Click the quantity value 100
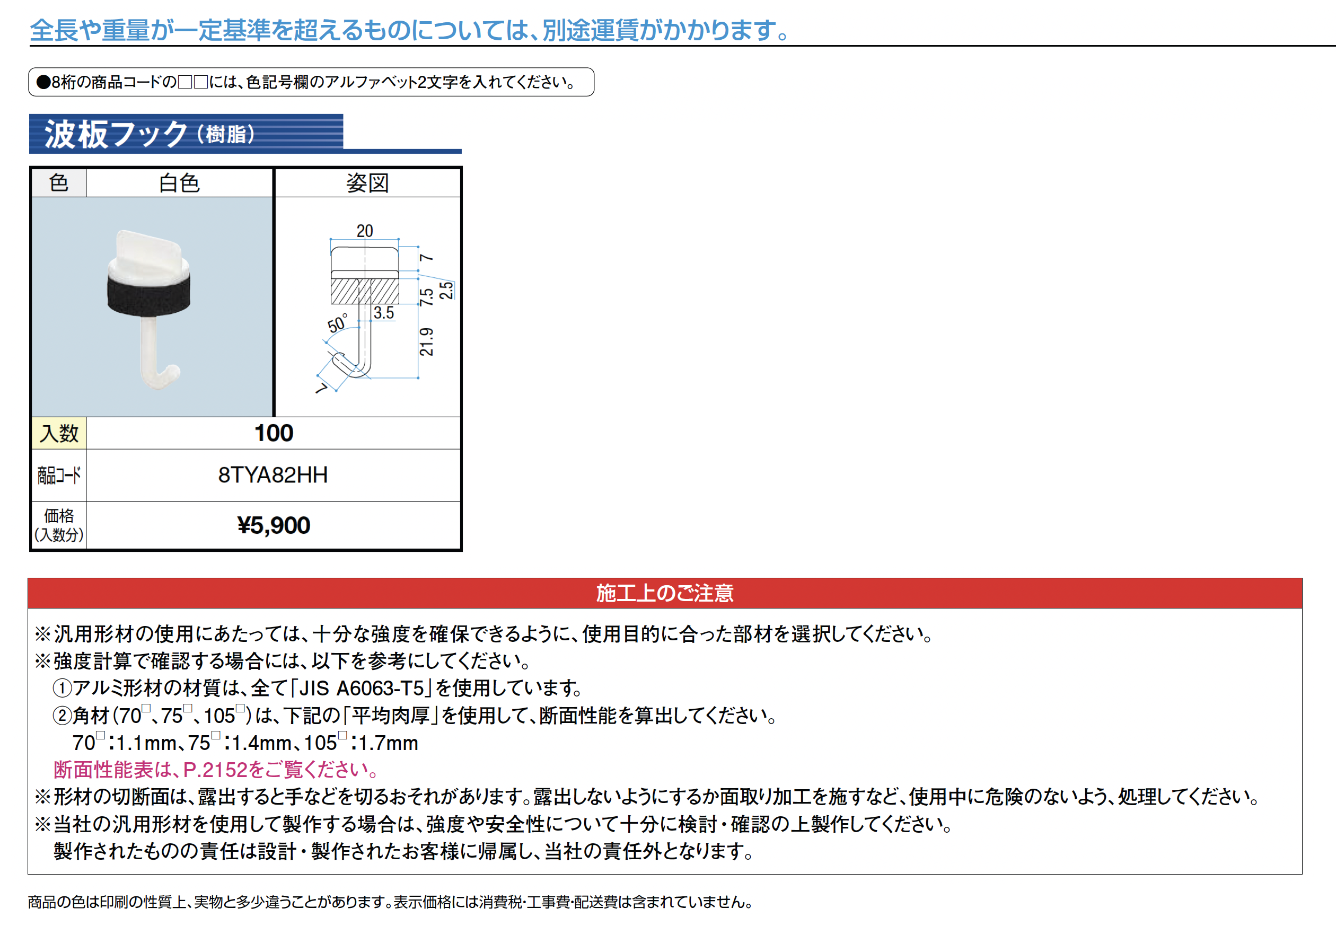This screenshot has height=935, width=1336. pyautogui.click(x=274, y=433)
